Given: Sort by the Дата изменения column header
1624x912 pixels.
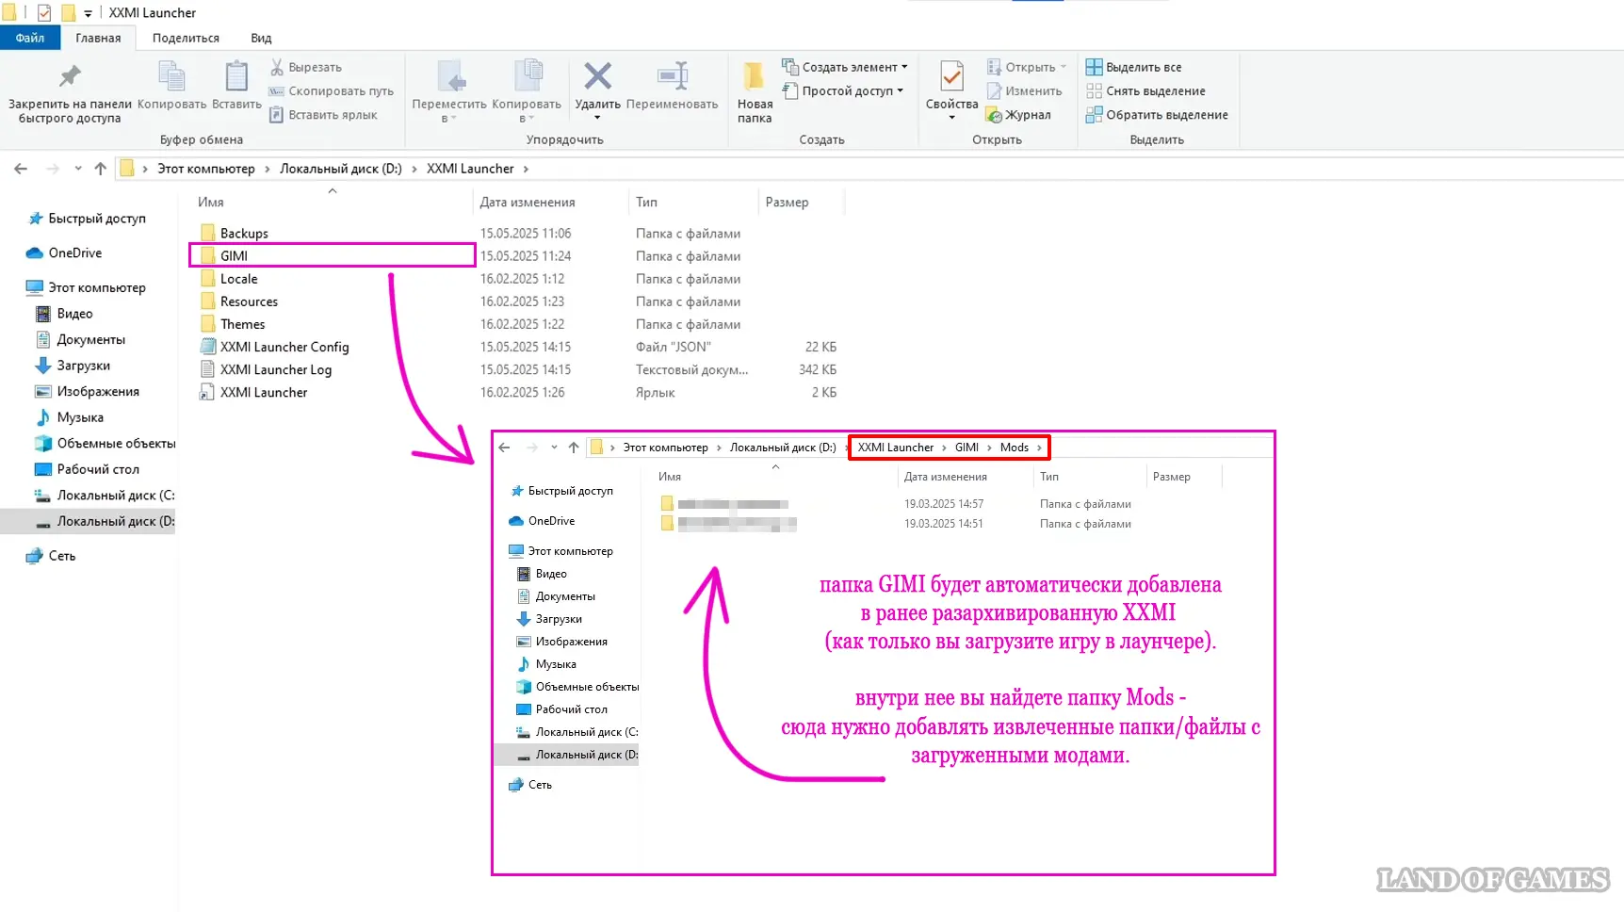Looking at the screenshot, I should point(528,202).
